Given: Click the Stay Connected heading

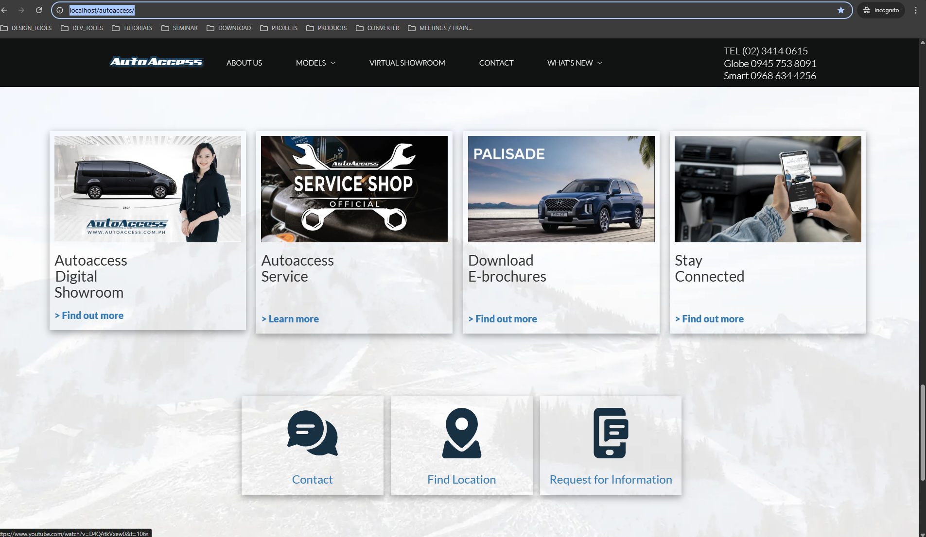Looking at the screenshot, I should 710,268.
